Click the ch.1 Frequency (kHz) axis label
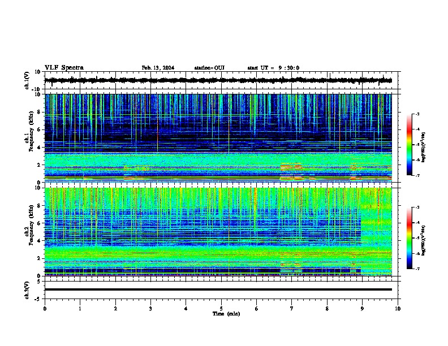This screenshot has height=346, width=448. (x=29, y=131)
